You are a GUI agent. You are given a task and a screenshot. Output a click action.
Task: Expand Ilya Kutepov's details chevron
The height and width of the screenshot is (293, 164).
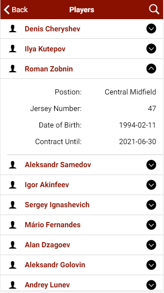pos(151,49)
